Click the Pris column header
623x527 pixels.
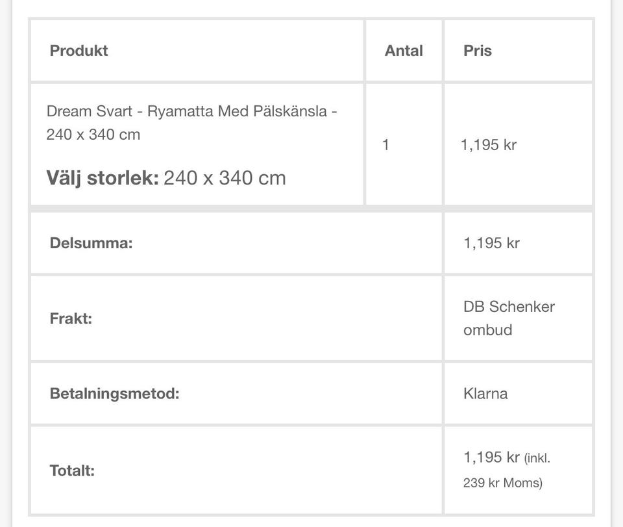478,51
